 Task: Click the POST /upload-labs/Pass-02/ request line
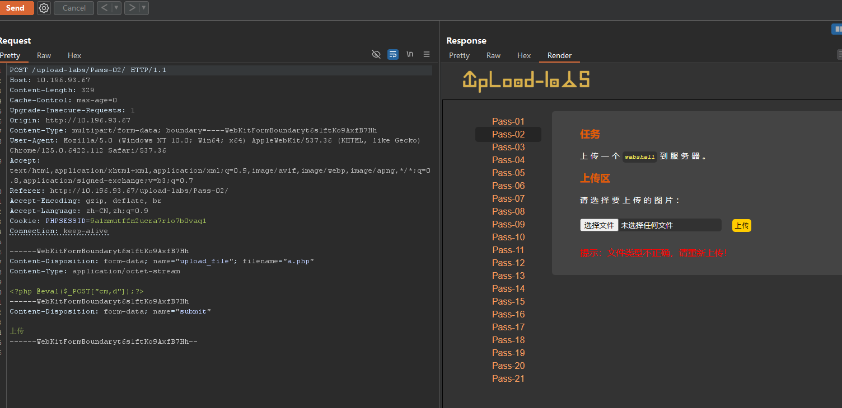coord(88,70)
